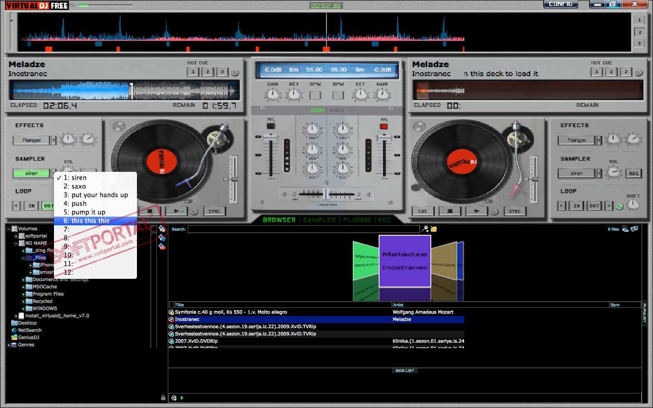
Task: Click hot cue 2 on the left deck
Action: pyautogui.click(x=208, y=72)
